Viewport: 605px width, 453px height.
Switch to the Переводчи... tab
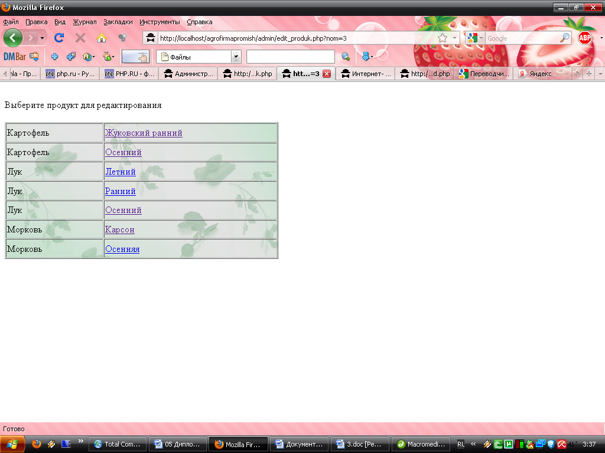[x=484, y=74]
